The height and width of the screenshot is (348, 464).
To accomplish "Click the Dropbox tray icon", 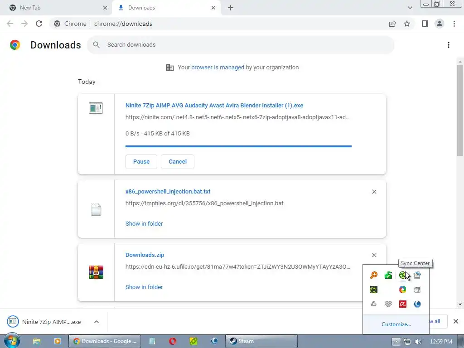I will 388,304.
